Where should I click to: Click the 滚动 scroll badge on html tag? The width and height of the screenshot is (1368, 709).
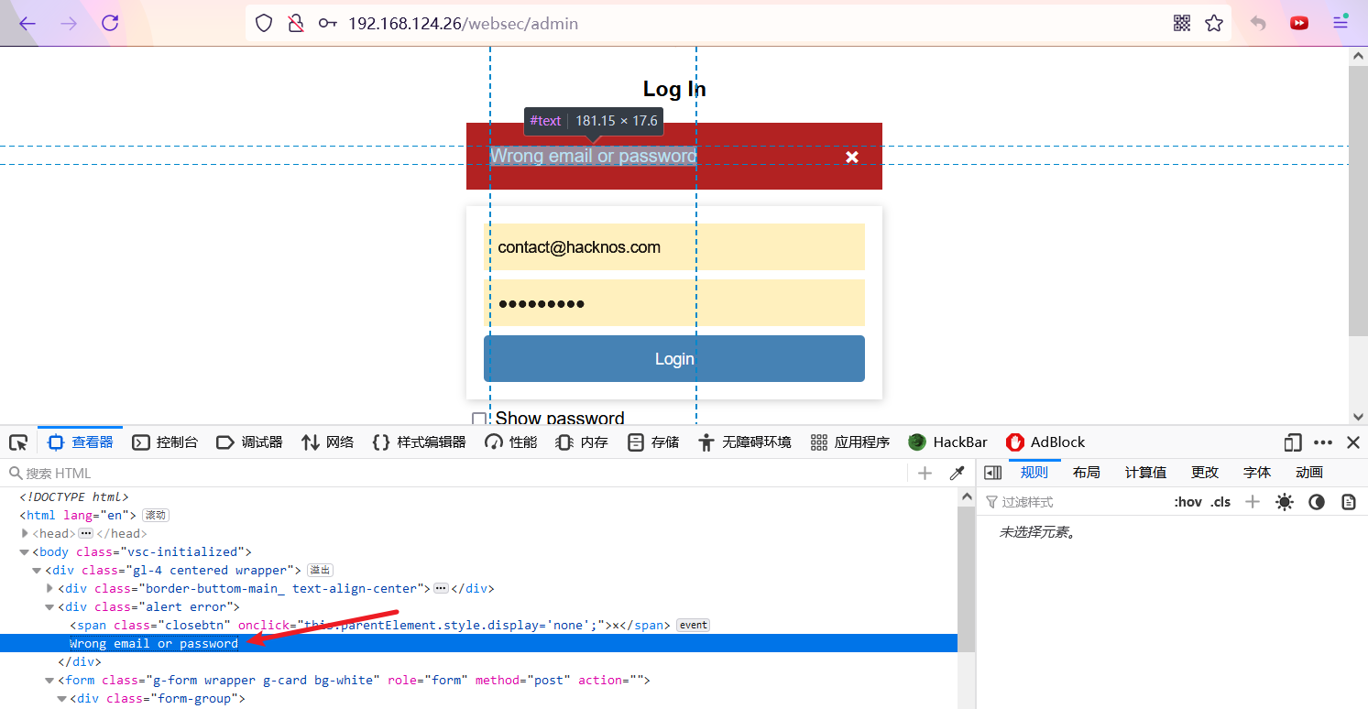tap(155, 515)
